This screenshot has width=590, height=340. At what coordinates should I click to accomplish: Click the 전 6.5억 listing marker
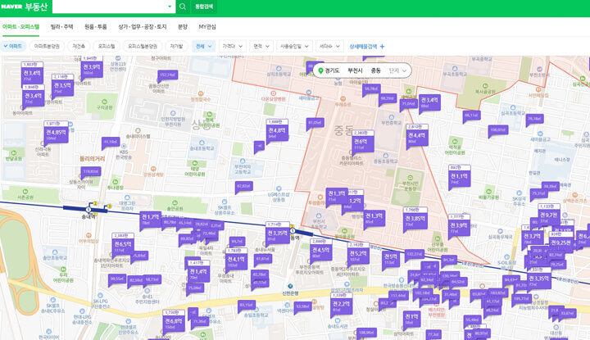click(x=123, y=244)
